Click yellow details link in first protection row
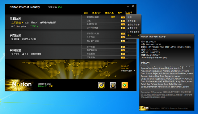The width and height of the screenshot is (198, 114). [113, 17]
